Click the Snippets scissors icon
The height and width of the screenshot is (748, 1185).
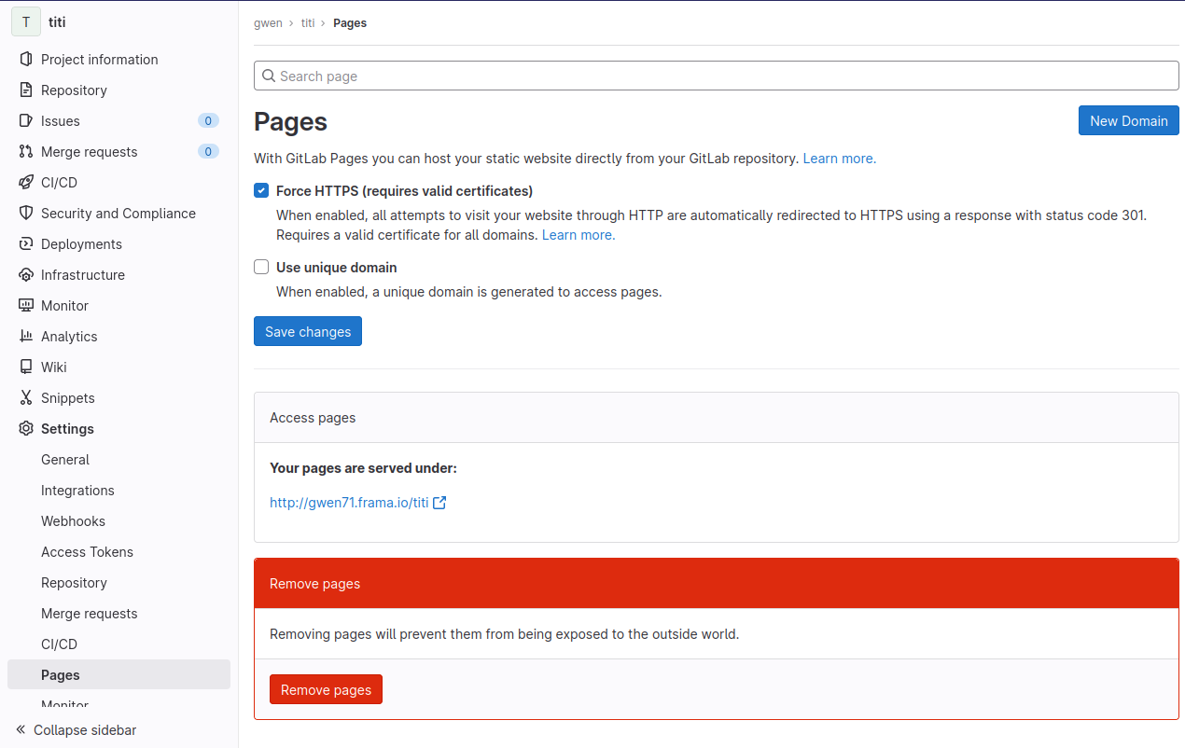(26, 398)
